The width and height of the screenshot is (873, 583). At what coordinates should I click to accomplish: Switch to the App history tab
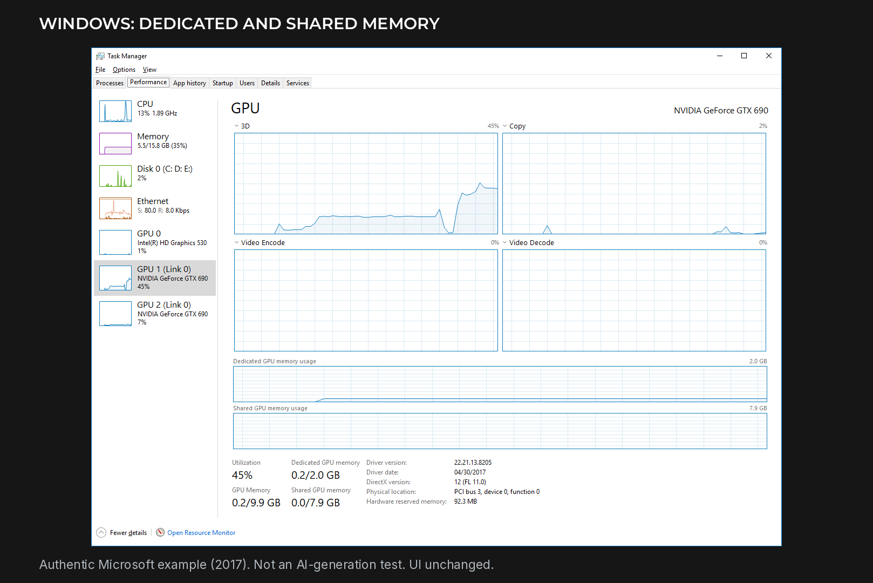coord(189,83)
